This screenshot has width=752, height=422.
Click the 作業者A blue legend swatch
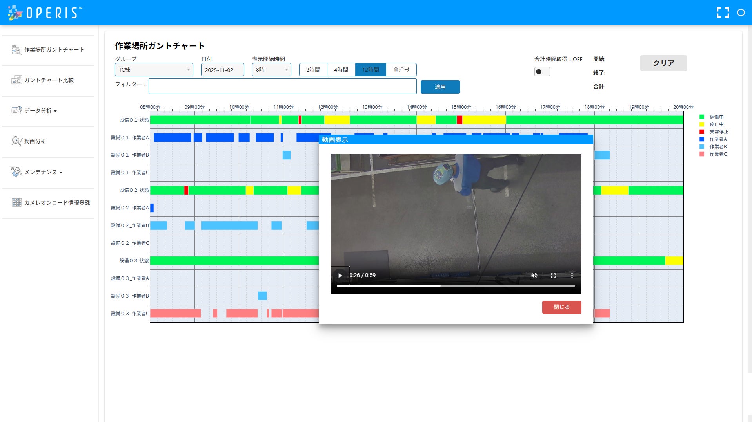[702, 139]
